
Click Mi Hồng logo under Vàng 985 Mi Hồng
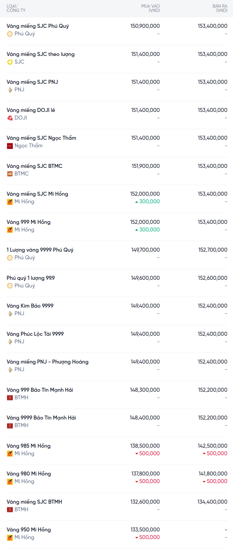pos(10,454)
